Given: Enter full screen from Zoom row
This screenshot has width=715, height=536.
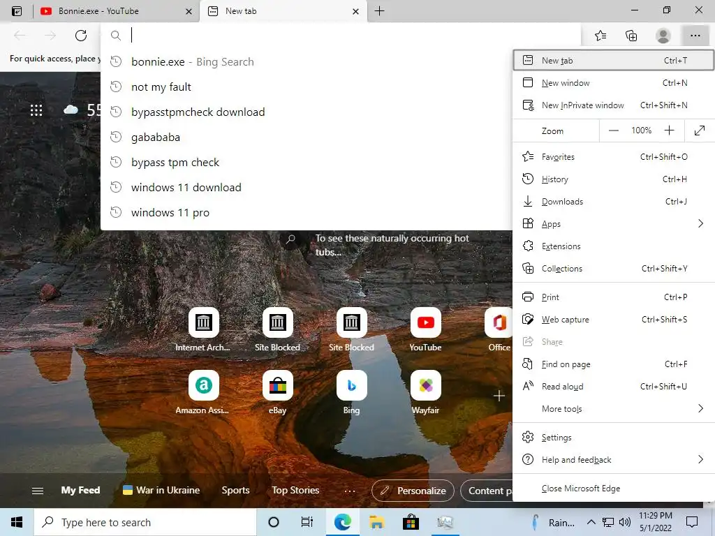Looking at the screenshot, I should [x=700, y=131].
